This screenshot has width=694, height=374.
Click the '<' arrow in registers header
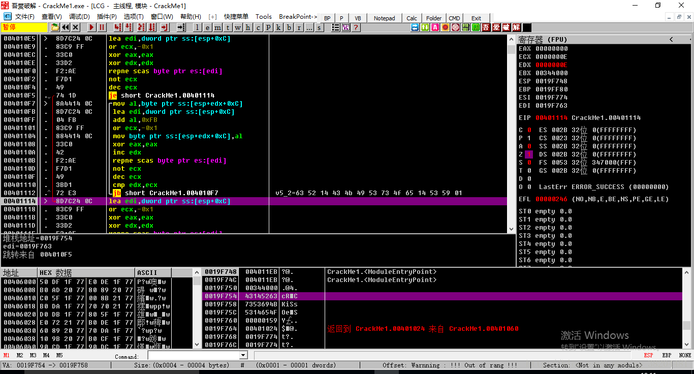(x=671, y=39)
